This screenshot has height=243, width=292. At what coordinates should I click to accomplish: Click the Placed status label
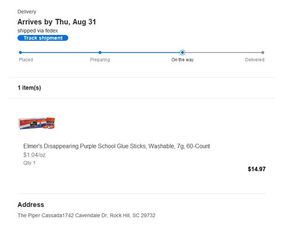tap(26, 60)
